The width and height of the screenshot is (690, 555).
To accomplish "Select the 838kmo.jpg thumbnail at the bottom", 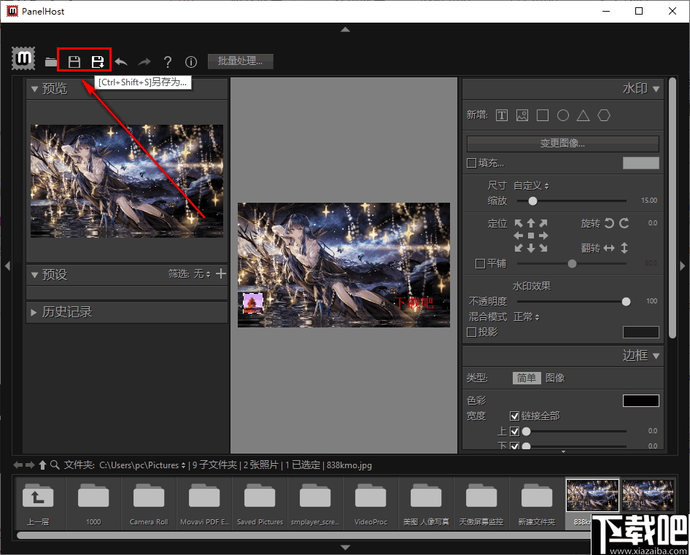I will click(x=592, y=496).
